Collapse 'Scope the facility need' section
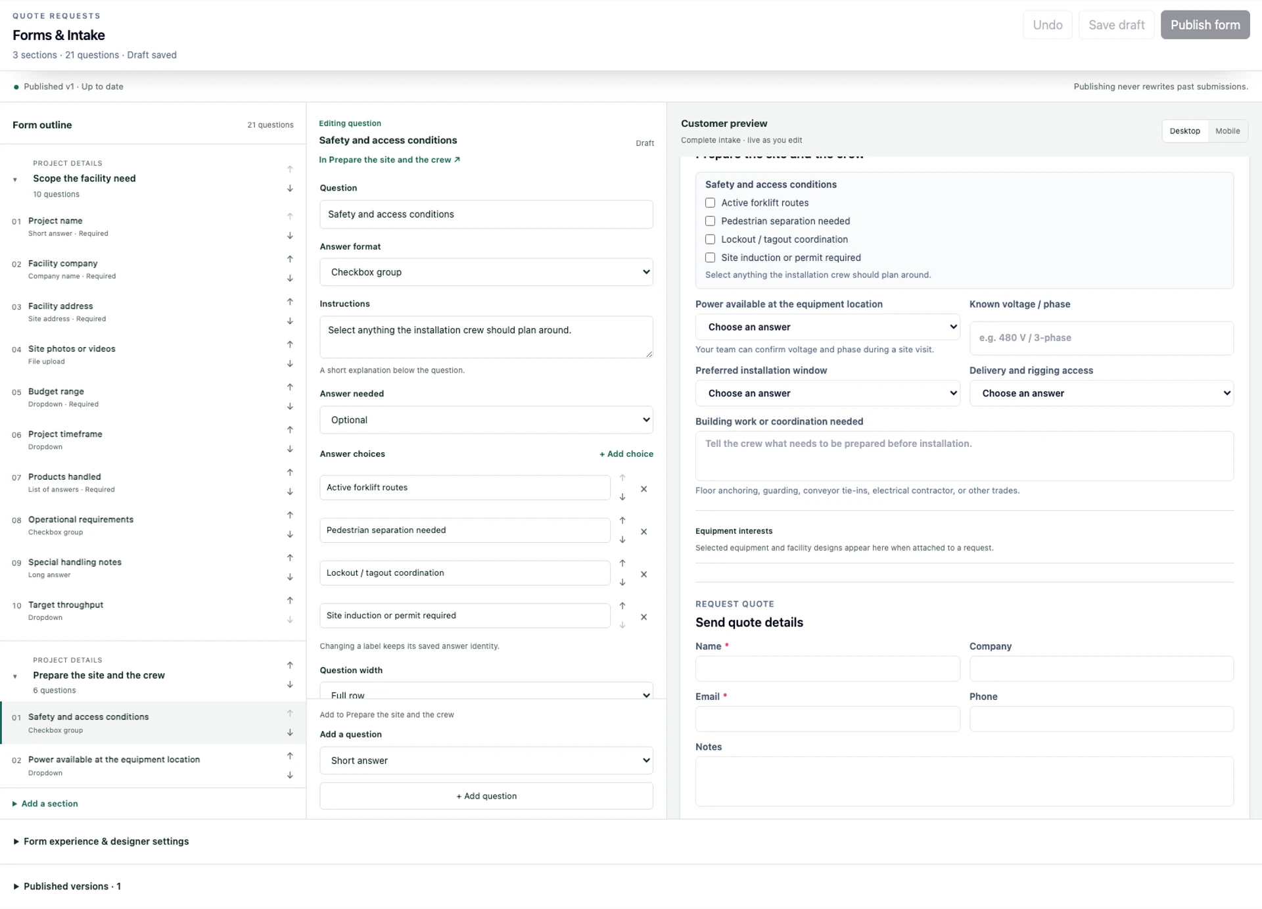Viewport: 1262px width, 909px height. click(15, 179)
